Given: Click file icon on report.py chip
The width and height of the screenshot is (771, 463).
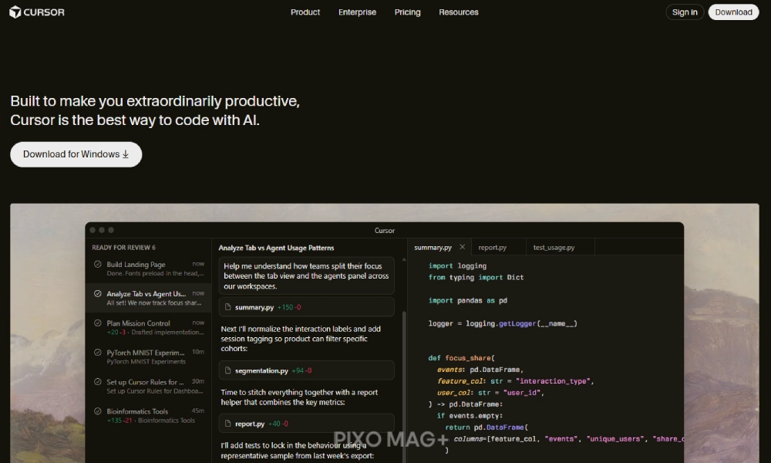Looking at the screenshot, I should tap(227, 424).
